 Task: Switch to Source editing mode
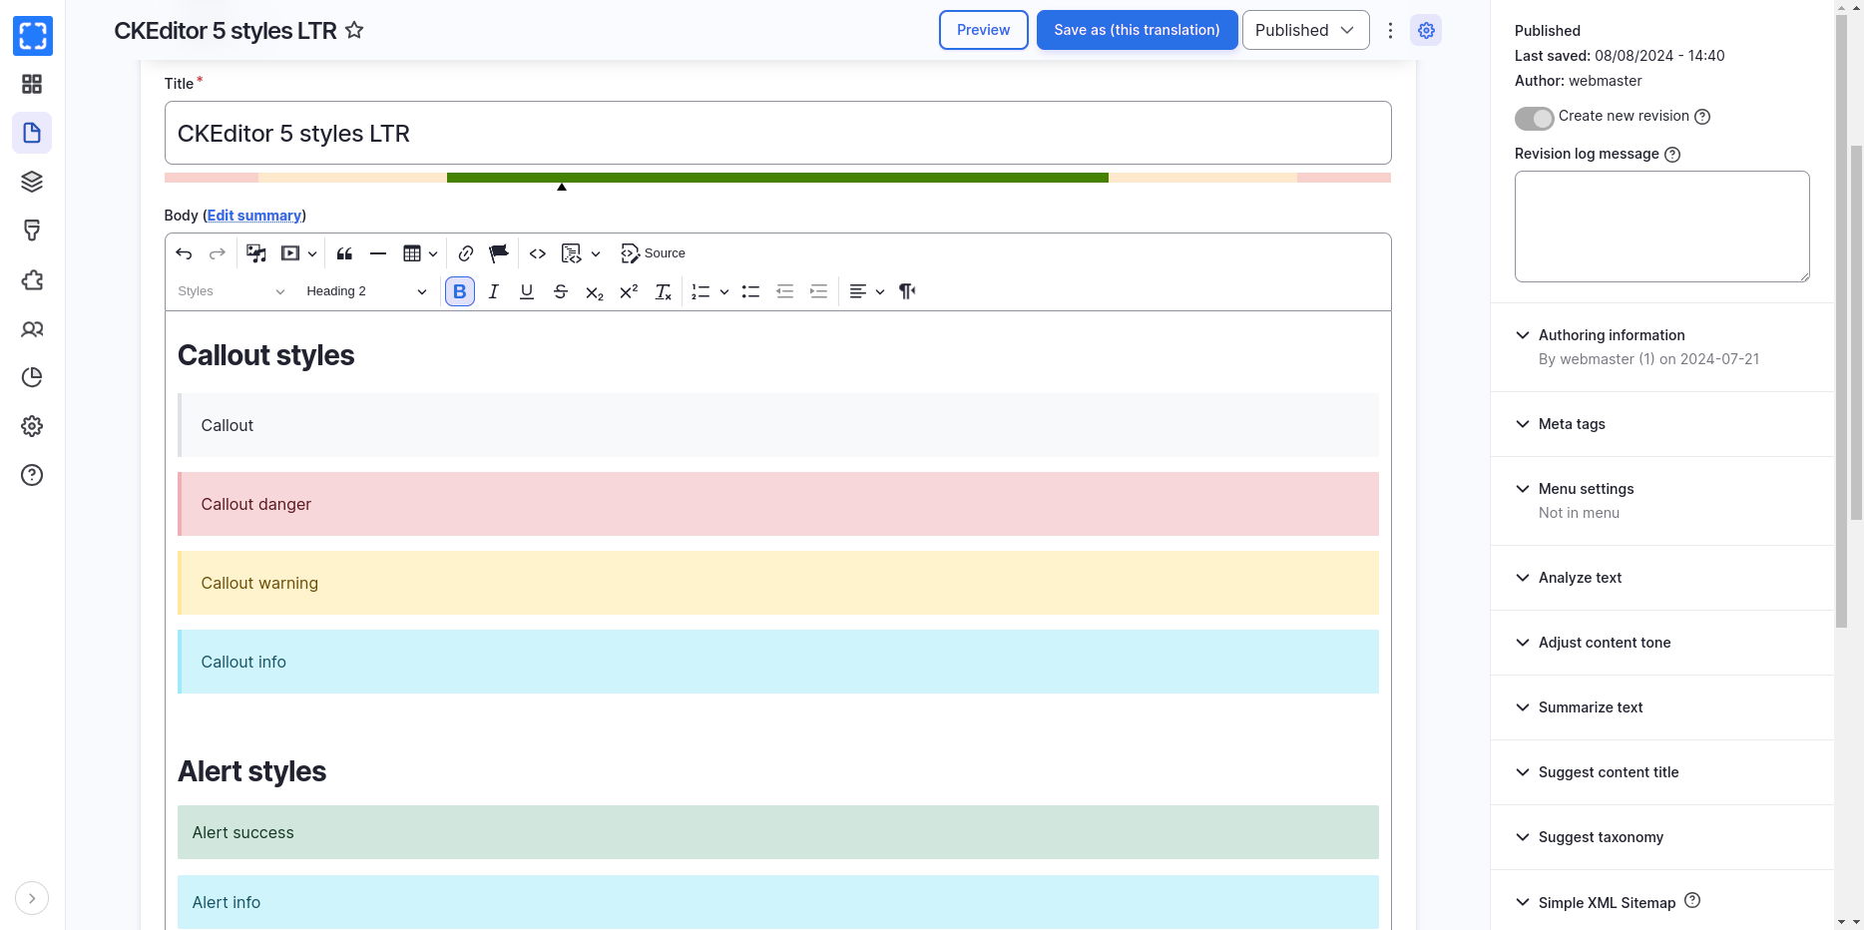(654, 253)
